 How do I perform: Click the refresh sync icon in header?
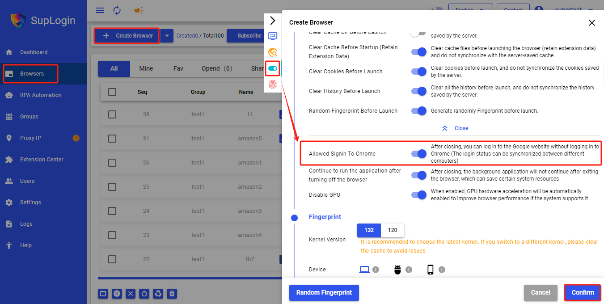117,10
